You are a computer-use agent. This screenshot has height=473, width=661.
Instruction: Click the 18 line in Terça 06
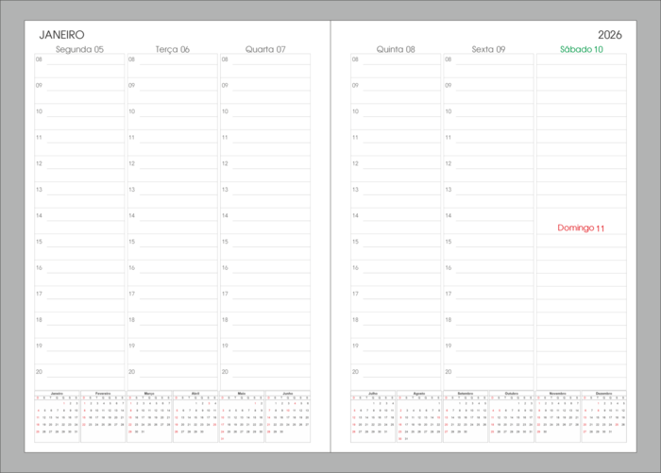click(x=178, y=325)
